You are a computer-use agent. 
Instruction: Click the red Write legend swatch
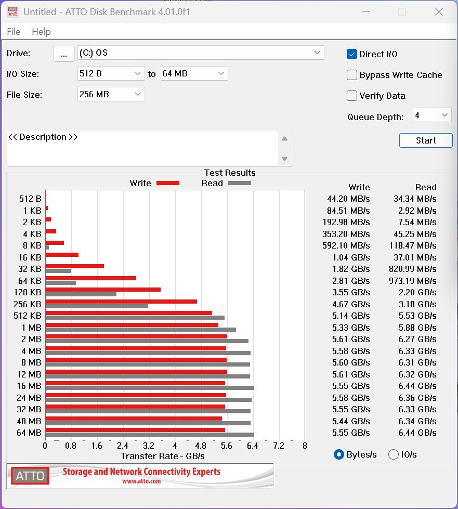pos(168,183)
